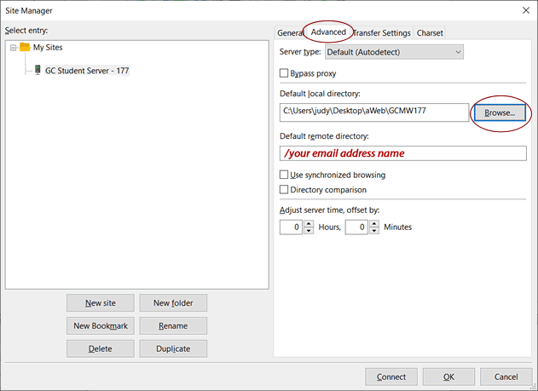The image size is (538, 391).
Task: Switch to the Charset tab
Action: coord(430,33)
